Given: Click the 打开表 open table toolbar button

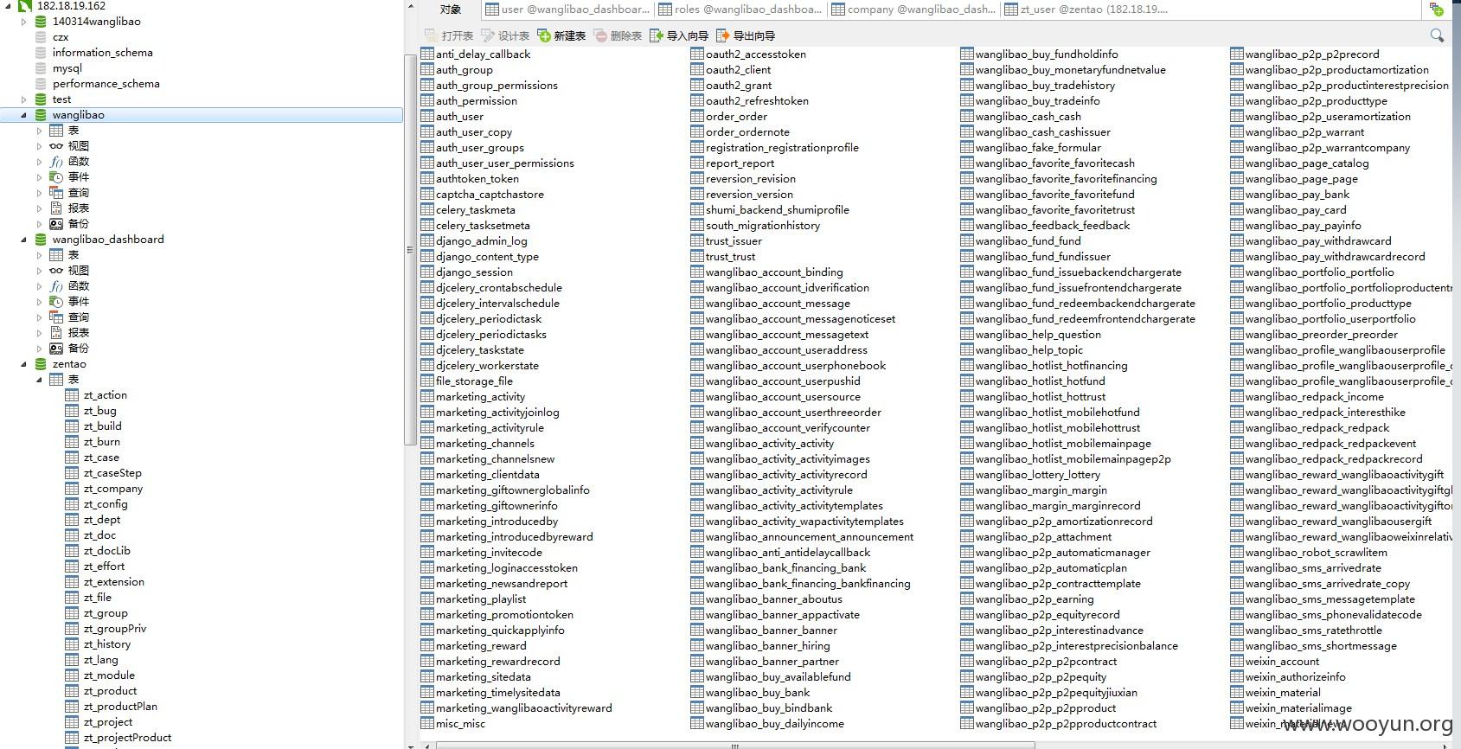Looking at the screenshot, I should tap(449, 35).
